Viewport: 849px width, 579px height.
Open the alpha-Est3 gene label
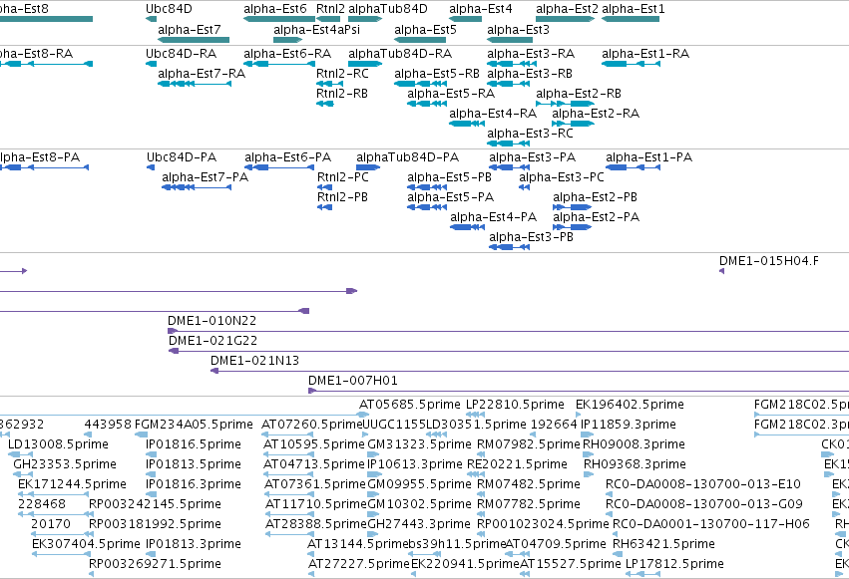pos(518,30)
